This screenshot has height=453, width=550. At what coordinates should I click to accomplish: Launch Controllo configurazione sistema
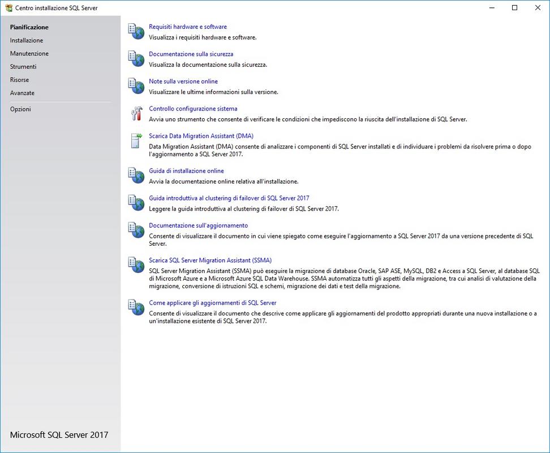(193, 109)
